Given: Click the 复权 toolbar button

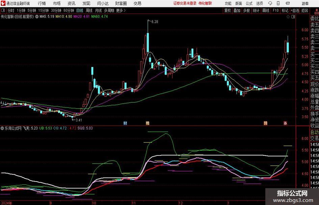Looking at the screenshot, I should 228,10.
